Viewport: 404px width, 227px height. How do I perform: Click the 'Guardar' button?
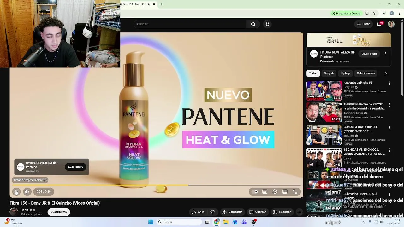[x=257, y=212]
